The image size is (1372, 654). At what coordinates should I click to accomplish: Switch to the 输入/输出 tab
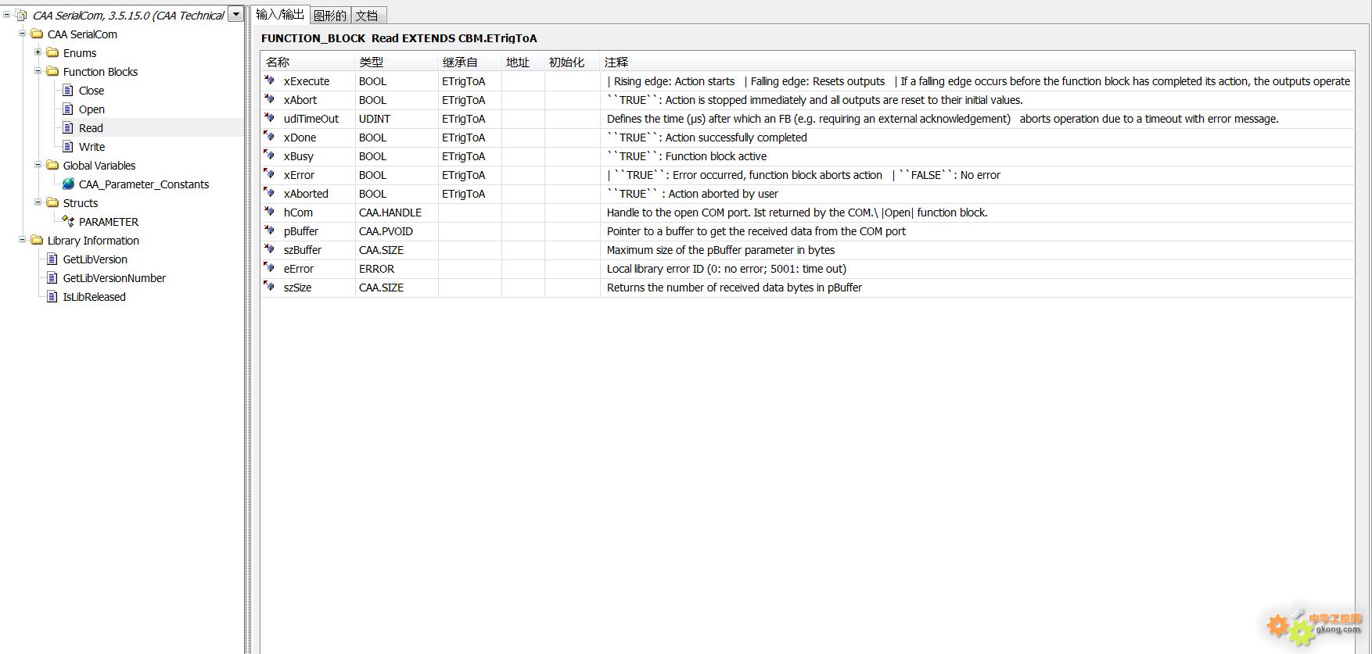[x=280, y=14]
